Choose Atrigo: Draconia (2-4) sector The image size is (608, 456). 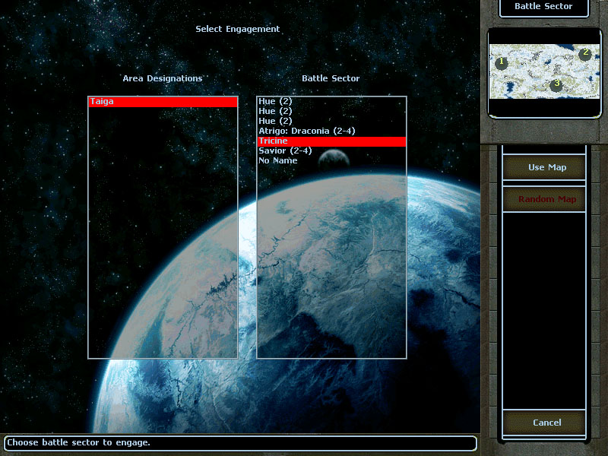point(331,131)
